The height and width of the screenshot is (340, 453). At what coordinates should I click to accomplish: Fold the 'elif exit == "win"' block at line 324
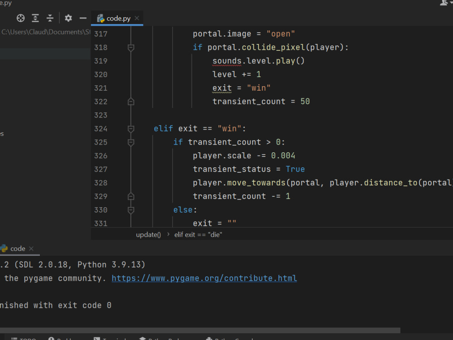click(x=131, y=129)
